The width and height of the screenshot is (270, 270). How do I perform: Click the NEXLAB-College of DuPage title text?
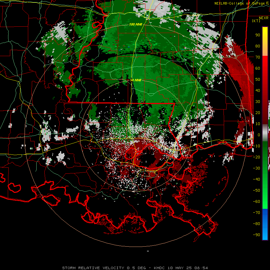tap(241, 3)
